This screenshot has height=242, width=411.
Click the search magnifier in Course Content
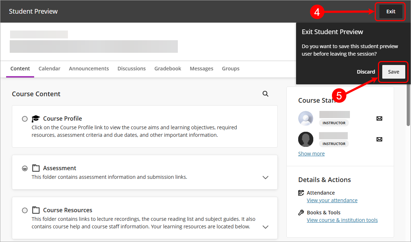pos(265,94)
